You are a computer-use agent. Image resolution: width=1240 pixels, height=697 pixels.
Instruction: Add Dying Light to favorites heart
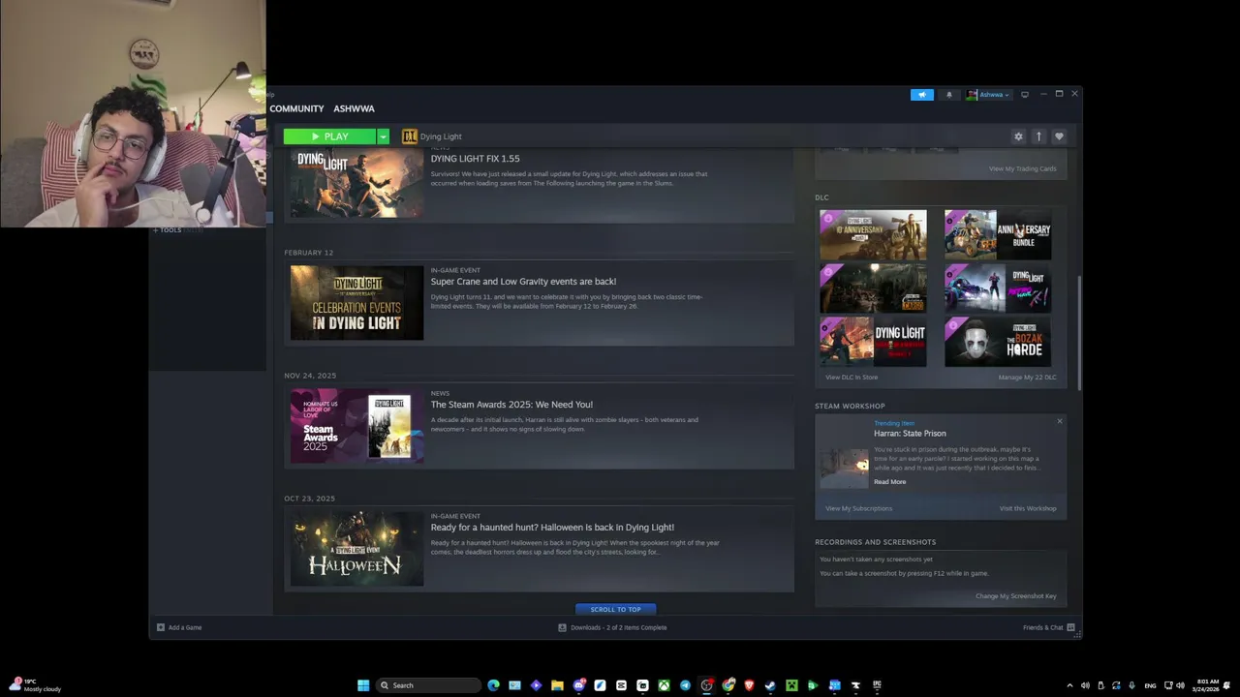click(1059, 136)
